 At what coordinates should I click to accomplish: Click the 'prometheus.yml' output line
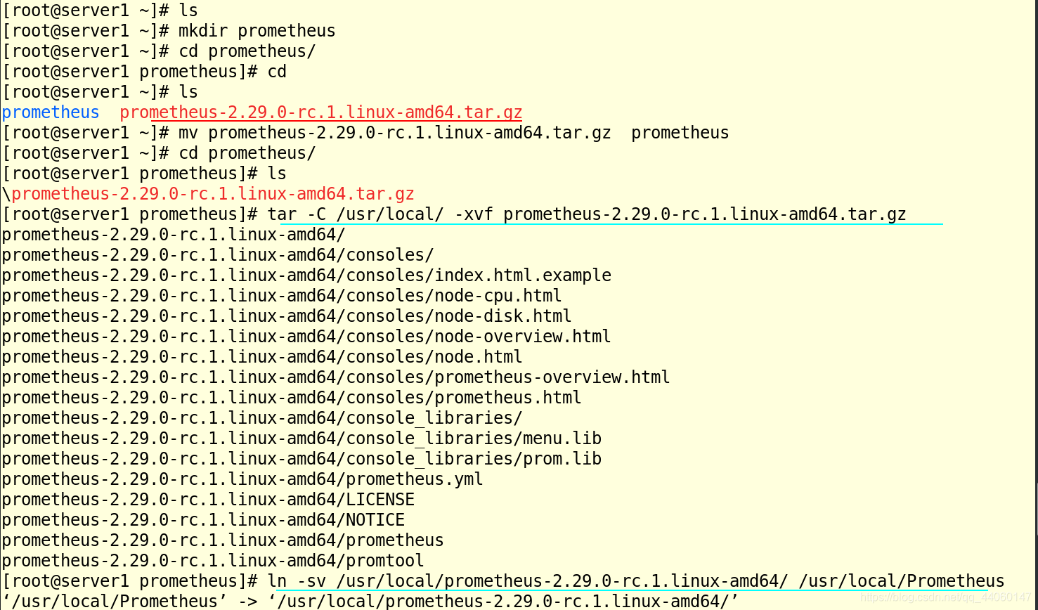pyautogui.click(x=242, y=479)
